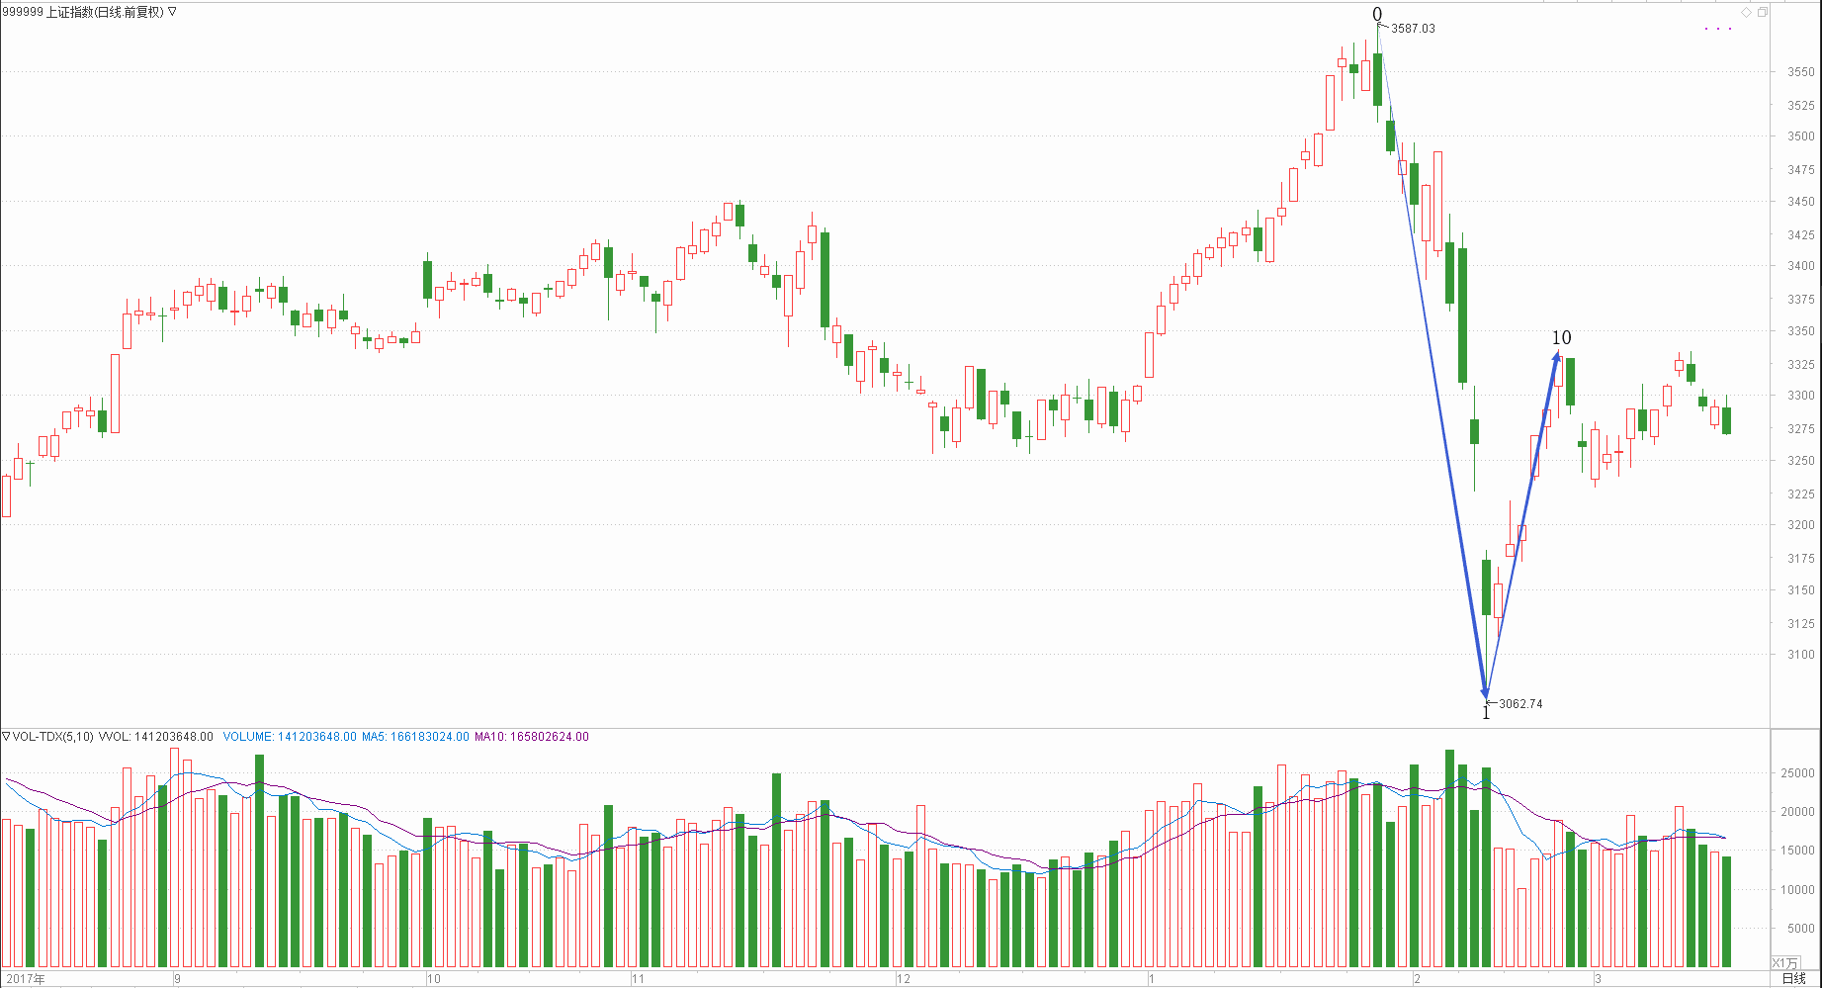The image size is (1822, 988).
Task: Click the 3500 level on price axis
Action: (1800, 136)
